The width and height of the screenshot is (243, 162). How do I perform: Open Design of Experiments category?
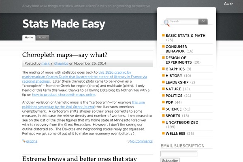[179, 60]
